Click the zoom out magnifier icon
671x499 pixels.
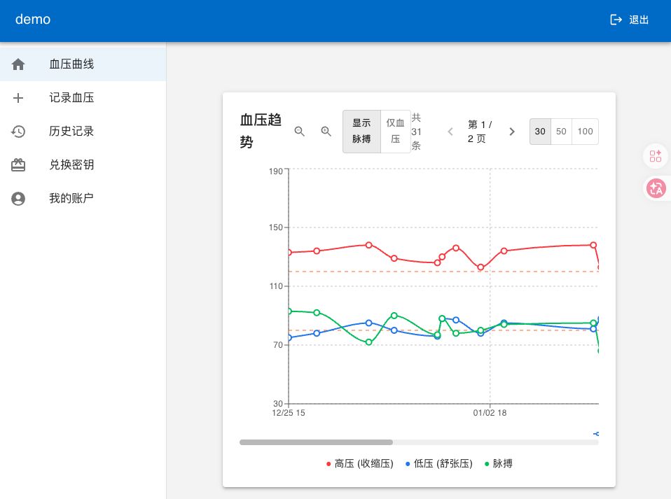pos(300,132)
